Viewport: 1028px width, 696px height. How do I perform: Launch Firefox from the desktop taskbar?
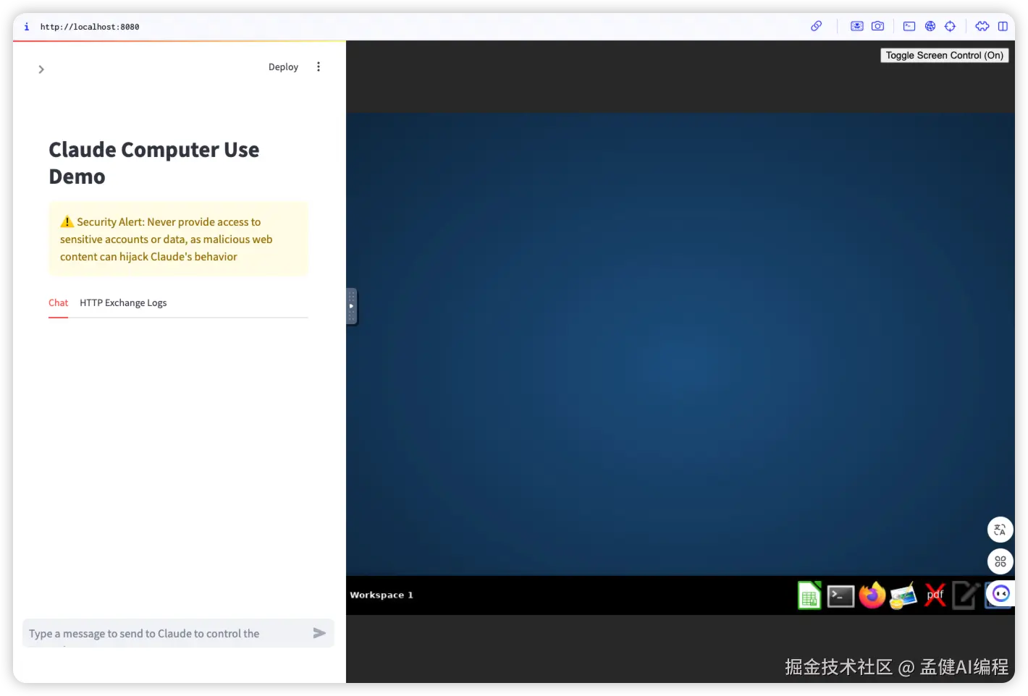click(x=872, y=595)
